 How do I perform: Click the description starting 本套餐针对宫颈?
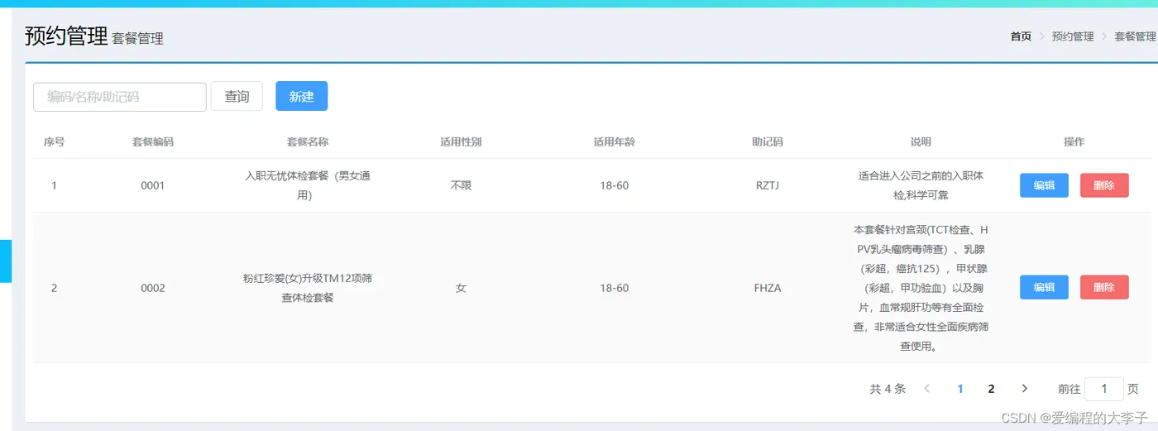pos(921,287)
